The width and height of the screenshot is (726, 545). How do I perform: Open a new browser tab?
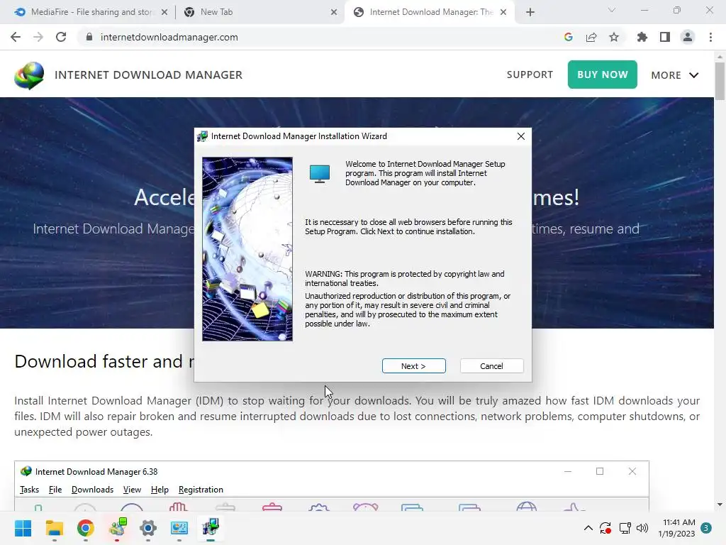coord(530,13)
